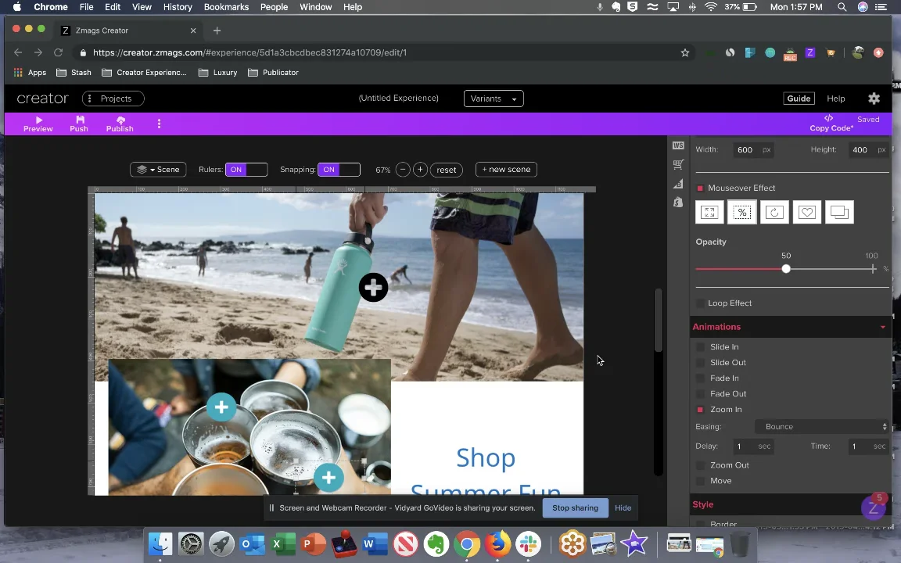901x563 pixels.
Task: Open the Scene layers dropdown
Action: pyautogui.click(x=158, y=170)
